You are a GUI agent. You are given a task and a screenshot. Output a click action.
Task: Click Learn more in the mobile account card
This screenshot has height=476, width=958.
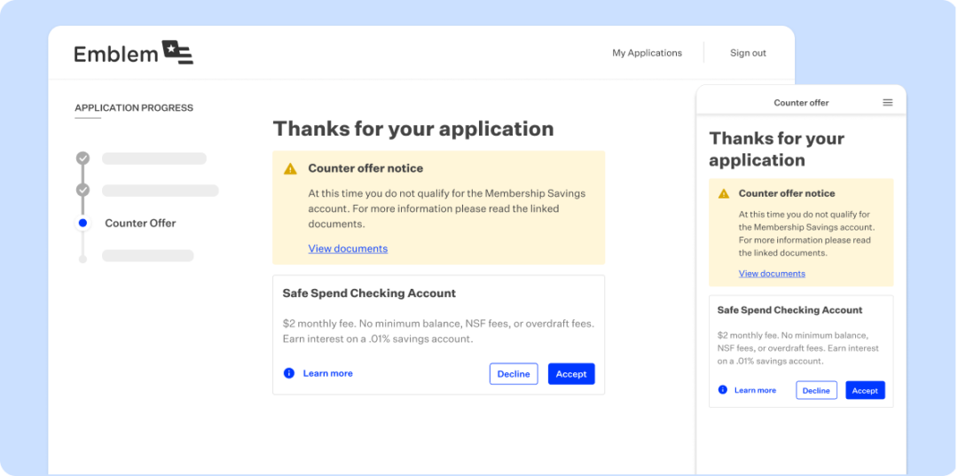pos(755,390)
